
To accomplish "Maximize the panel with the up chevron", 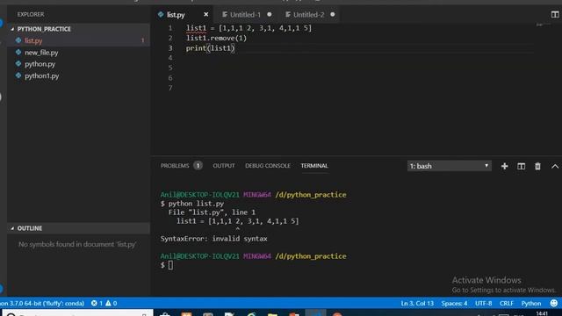I will point(555,166).
